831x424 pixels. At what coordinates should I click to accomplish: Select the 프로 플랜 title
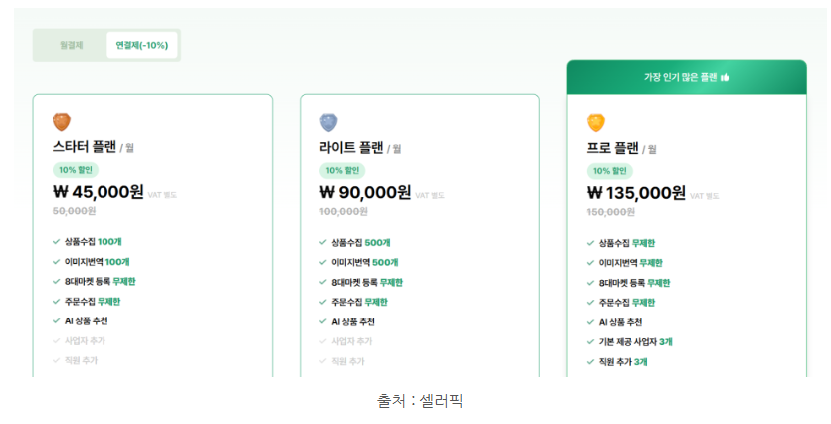tap(613, 148)
